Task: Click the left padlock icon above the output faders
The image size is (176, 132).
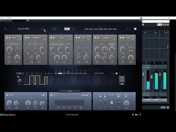Action: click(x=100, y=96)
